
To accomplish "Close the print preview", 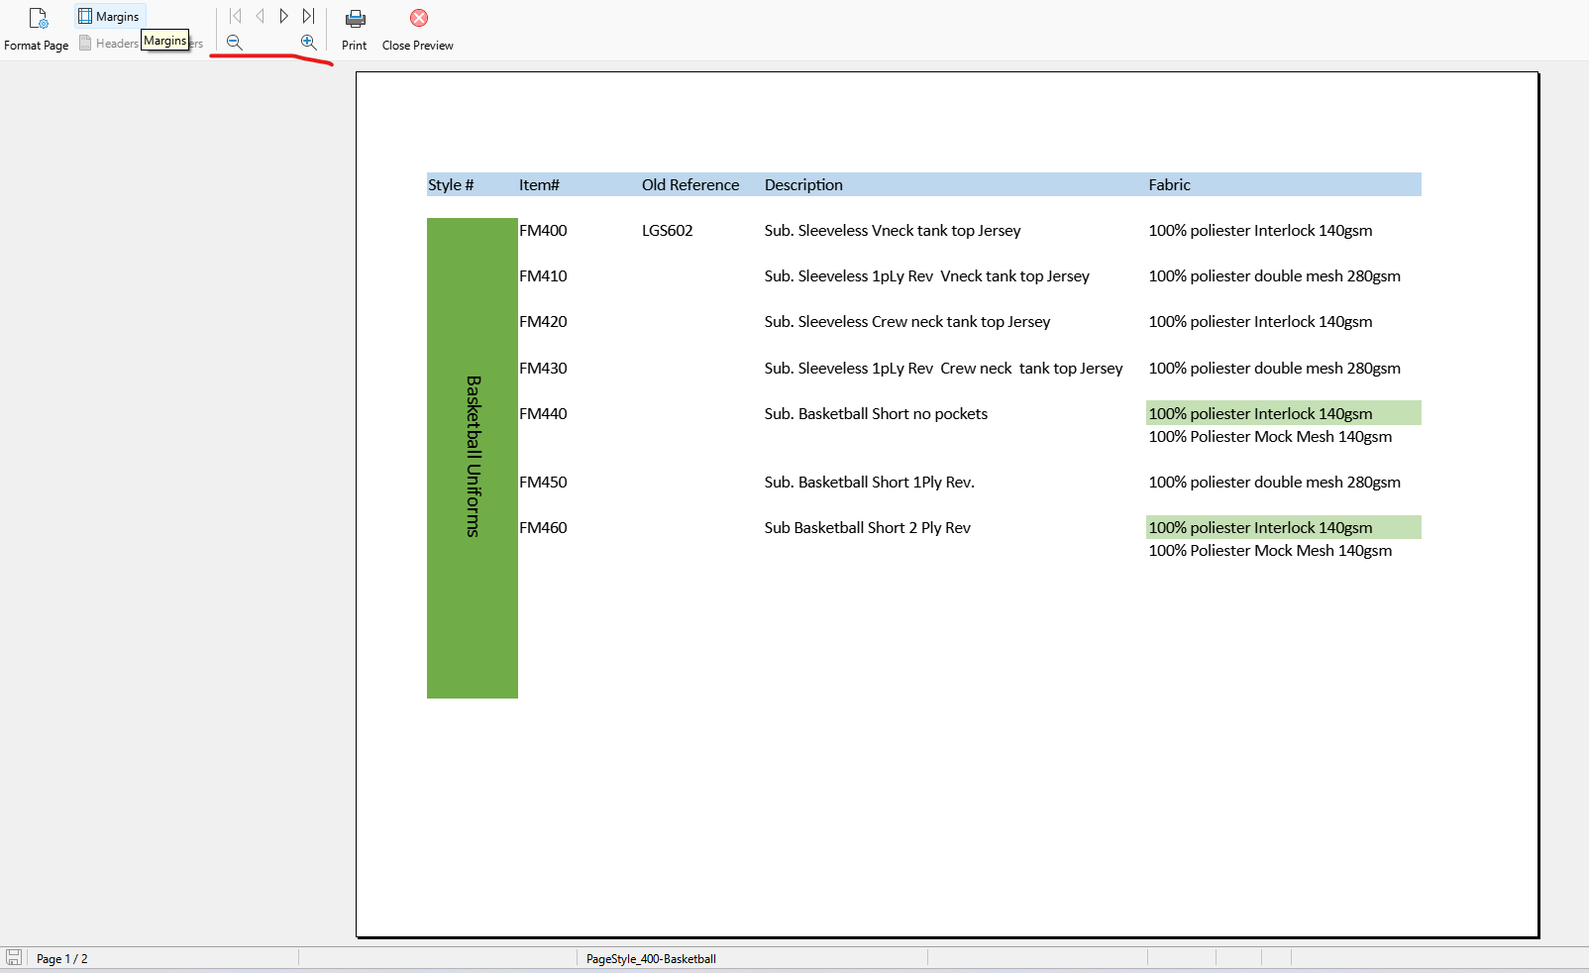I will (418, 29).
